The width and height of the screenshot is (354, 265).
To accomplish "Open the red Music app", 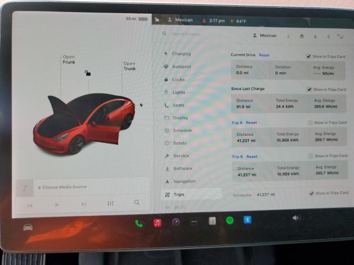I will coord(158,222).
